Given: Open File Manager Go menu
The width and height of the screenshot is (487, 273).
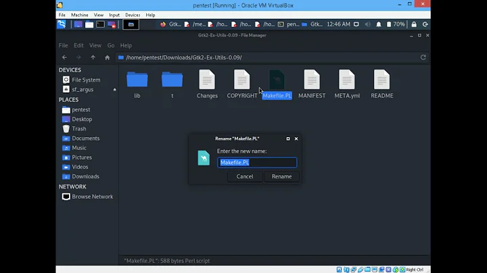Looking at the screenshot, I should pos(111,45).
